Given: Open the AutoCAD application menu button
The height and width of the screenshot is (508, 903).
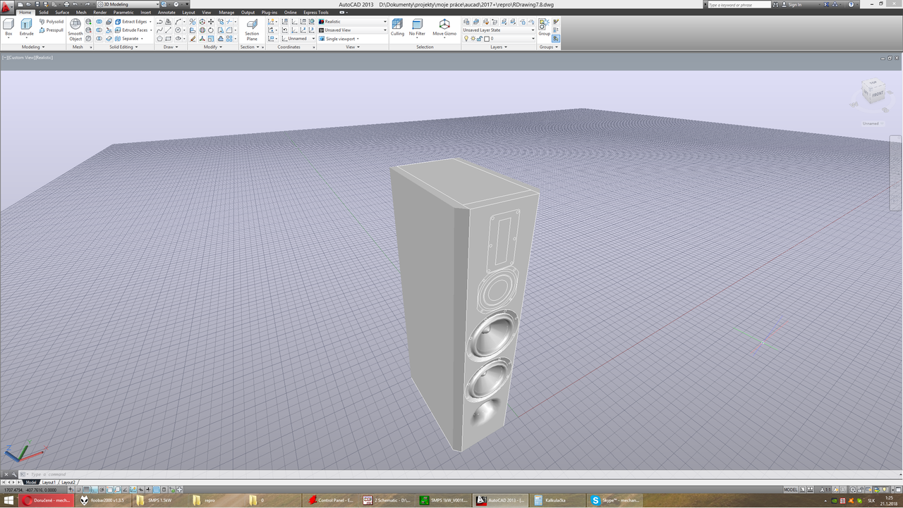Looking at the screenshot, I should tap(7, 6).
